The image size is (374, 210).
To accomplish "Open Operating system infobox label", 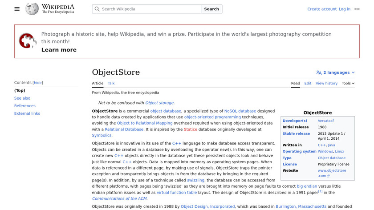I will click(x=299, y=151).
